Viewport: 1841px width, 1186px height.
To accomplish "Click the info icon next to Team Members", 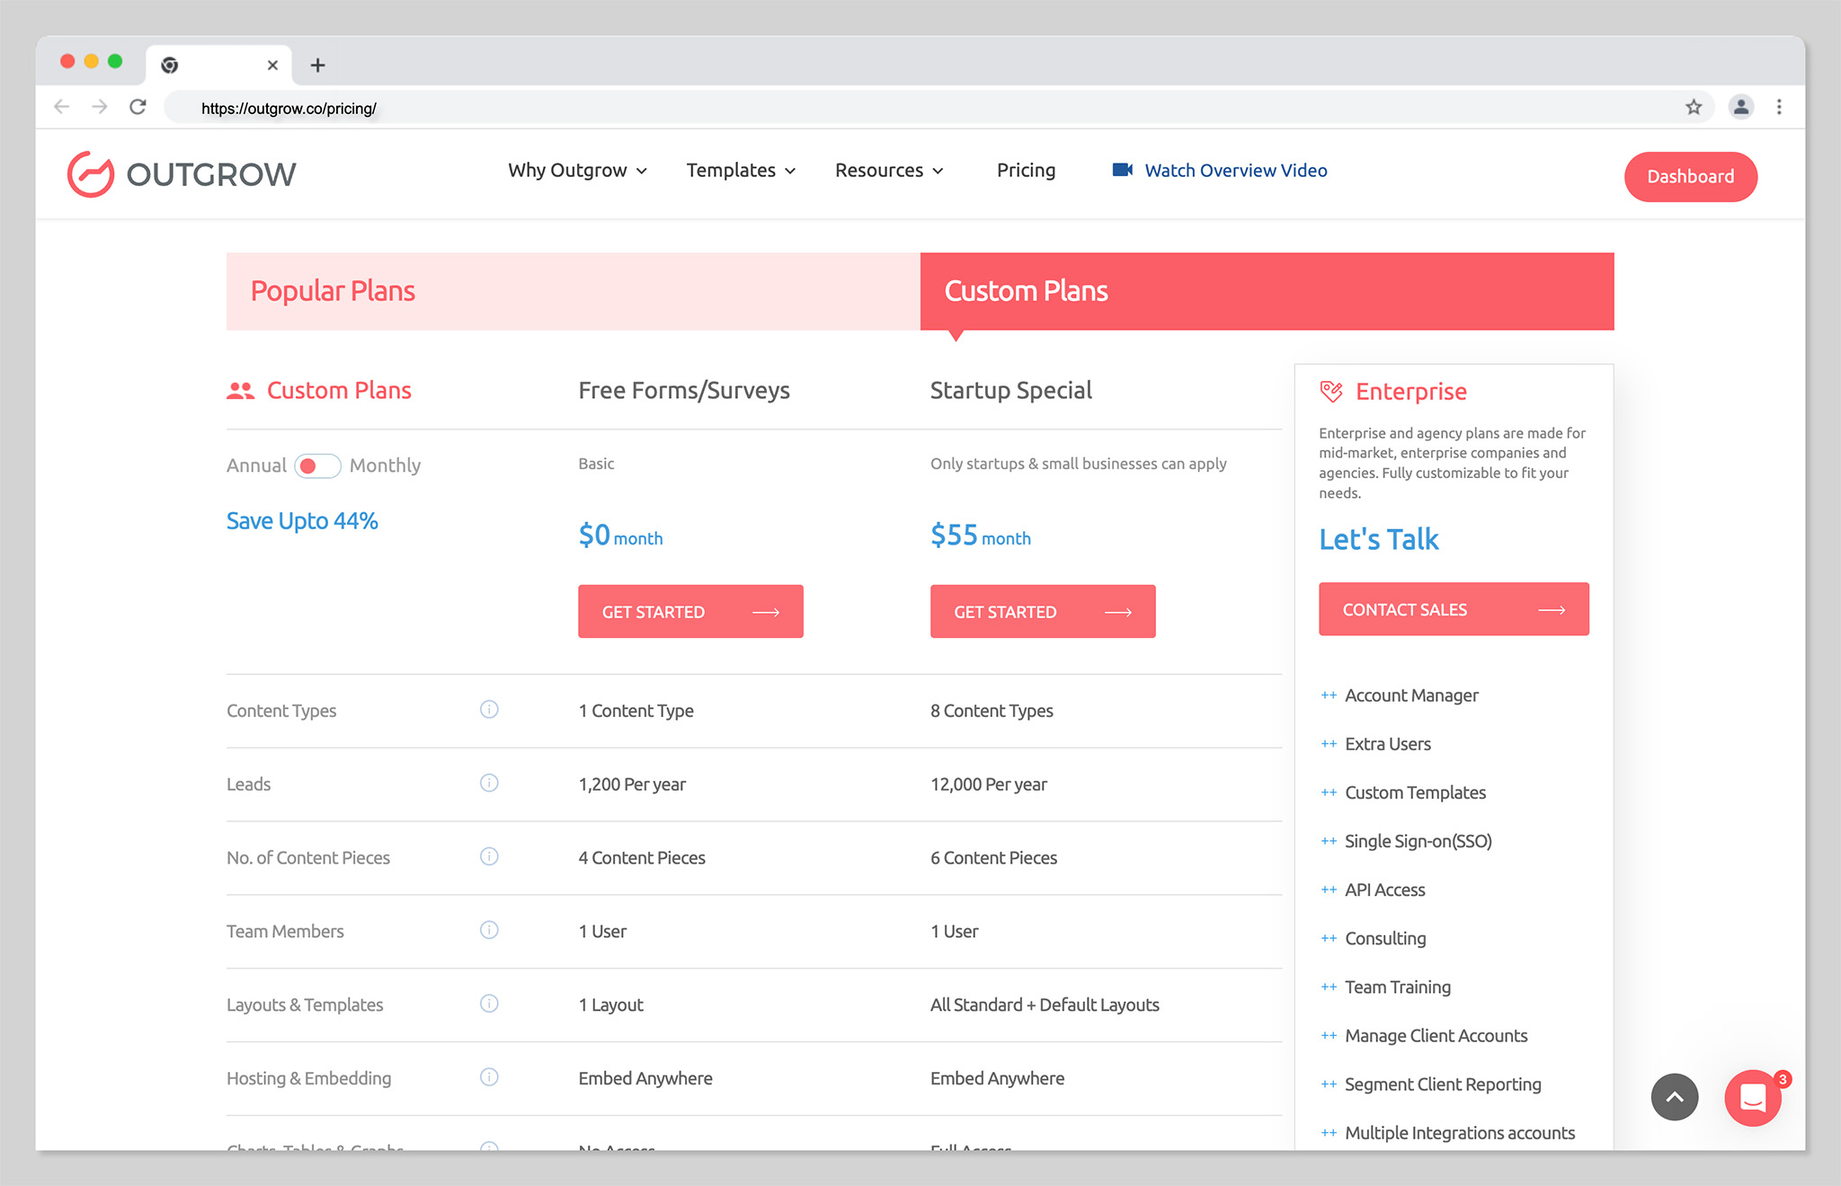I will pos(489,931).
